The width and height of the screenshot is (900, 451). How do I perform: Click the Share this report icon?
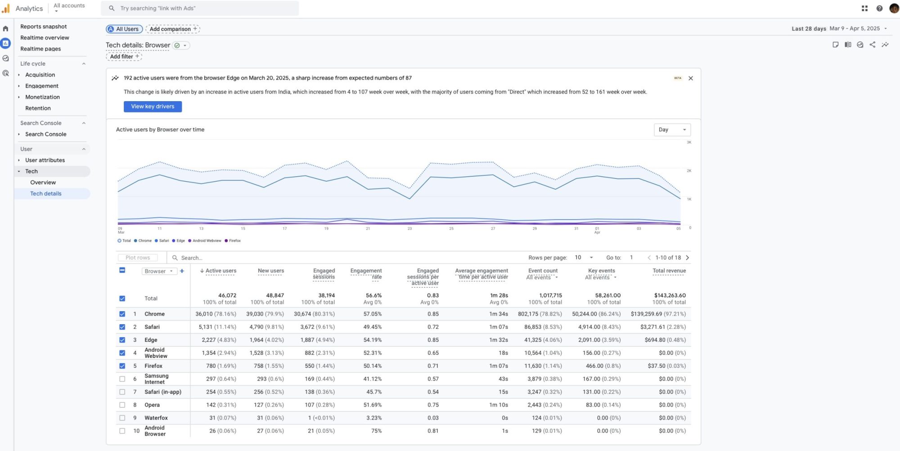pos(873,45)
